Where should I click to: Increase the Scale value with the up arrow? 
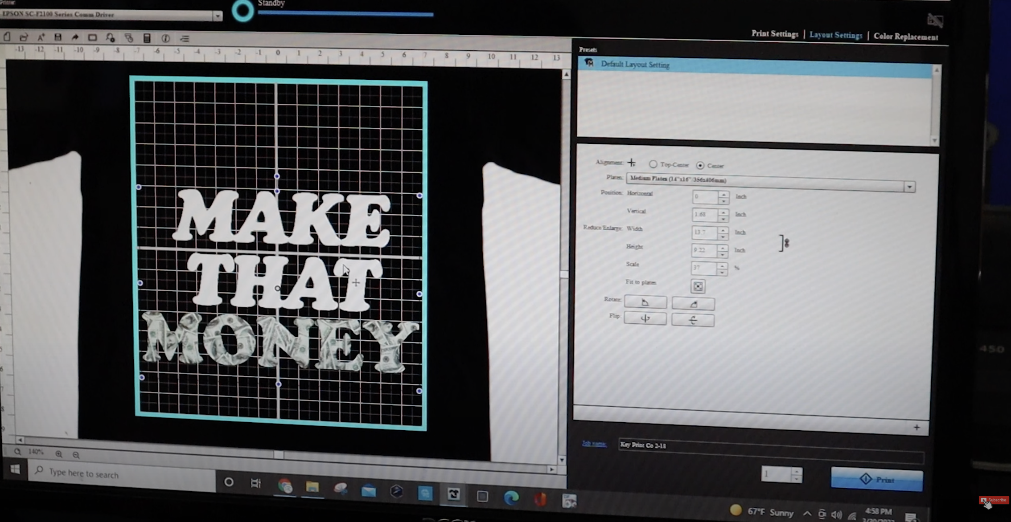click(722, 265)
